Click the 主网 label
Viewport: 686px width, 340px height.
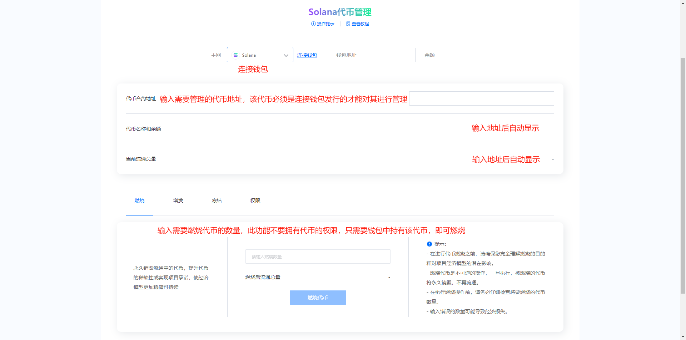coord(216,55)
